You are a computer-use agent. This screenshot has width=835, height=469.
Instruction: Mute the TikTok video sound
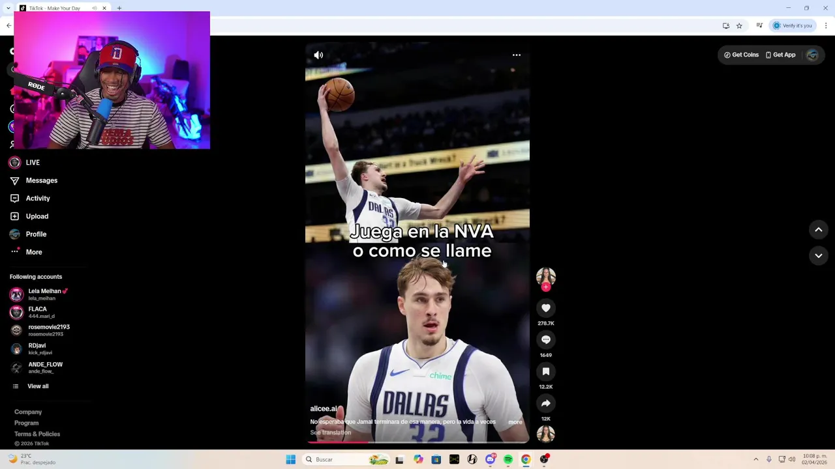pyautogui.click(x=318, y=55)
